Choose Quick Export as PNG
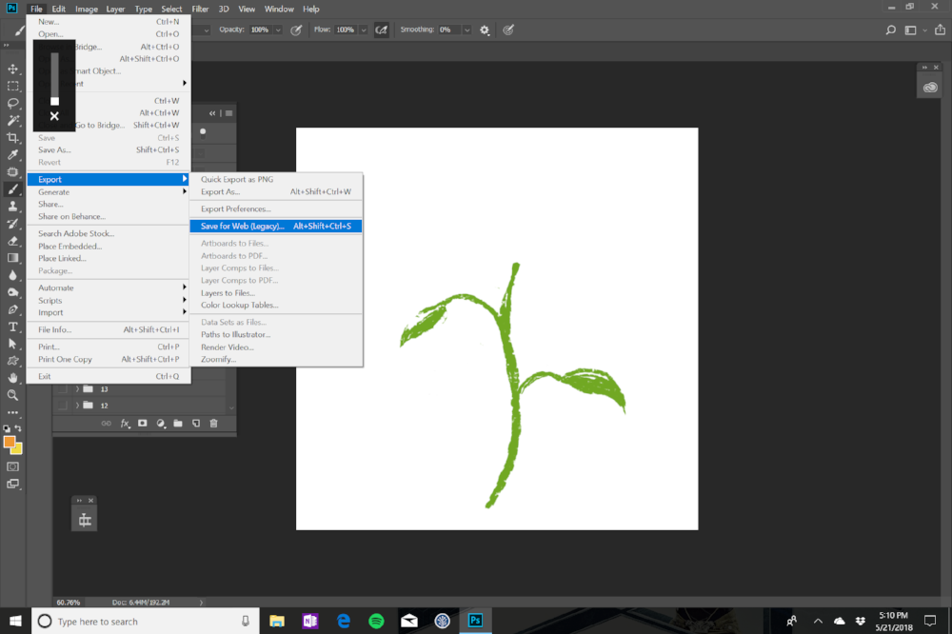Image resolution: width=952 pixels, height=634 pixels. click(276, 179)
